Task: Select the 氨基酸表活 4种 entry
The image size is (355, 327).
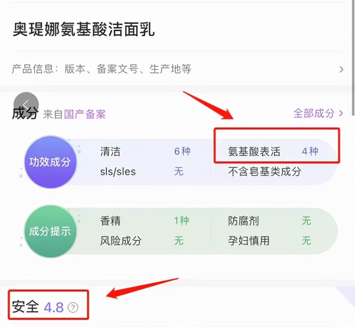Action: [x=273, y=151]
